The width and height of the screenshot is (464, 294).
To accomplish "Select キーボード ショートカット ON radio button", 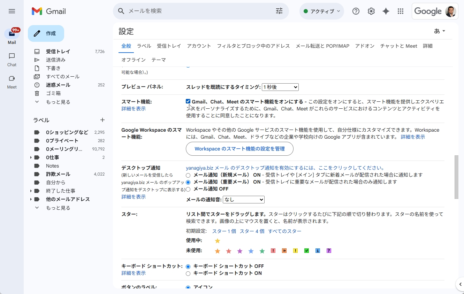I will click(x=188, y=273).
